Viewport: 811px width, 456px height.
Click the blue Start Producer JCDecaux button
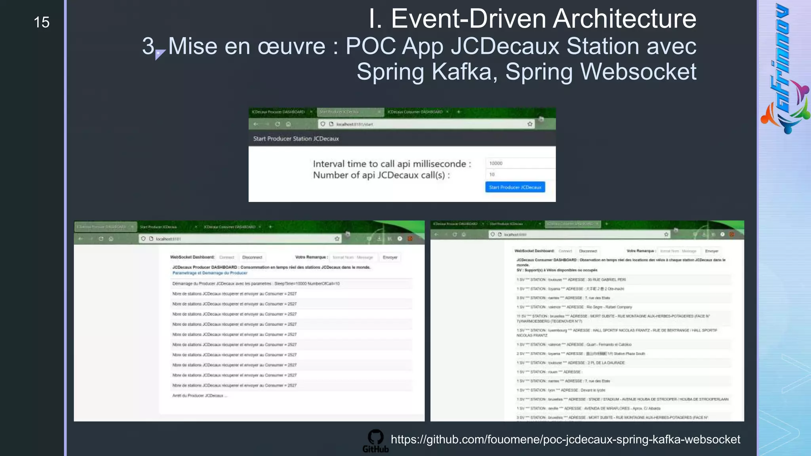(515, 187)
